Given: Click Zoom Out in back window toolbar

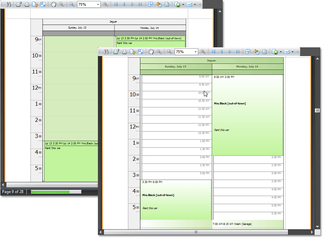Looking at the screenshot, I should click(72, 4).
